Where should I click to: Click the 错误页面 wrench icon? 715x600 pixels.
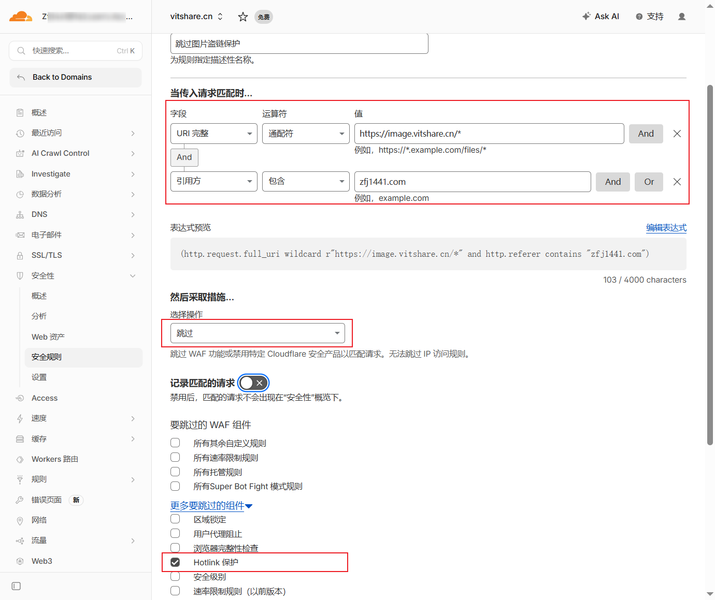20,500
